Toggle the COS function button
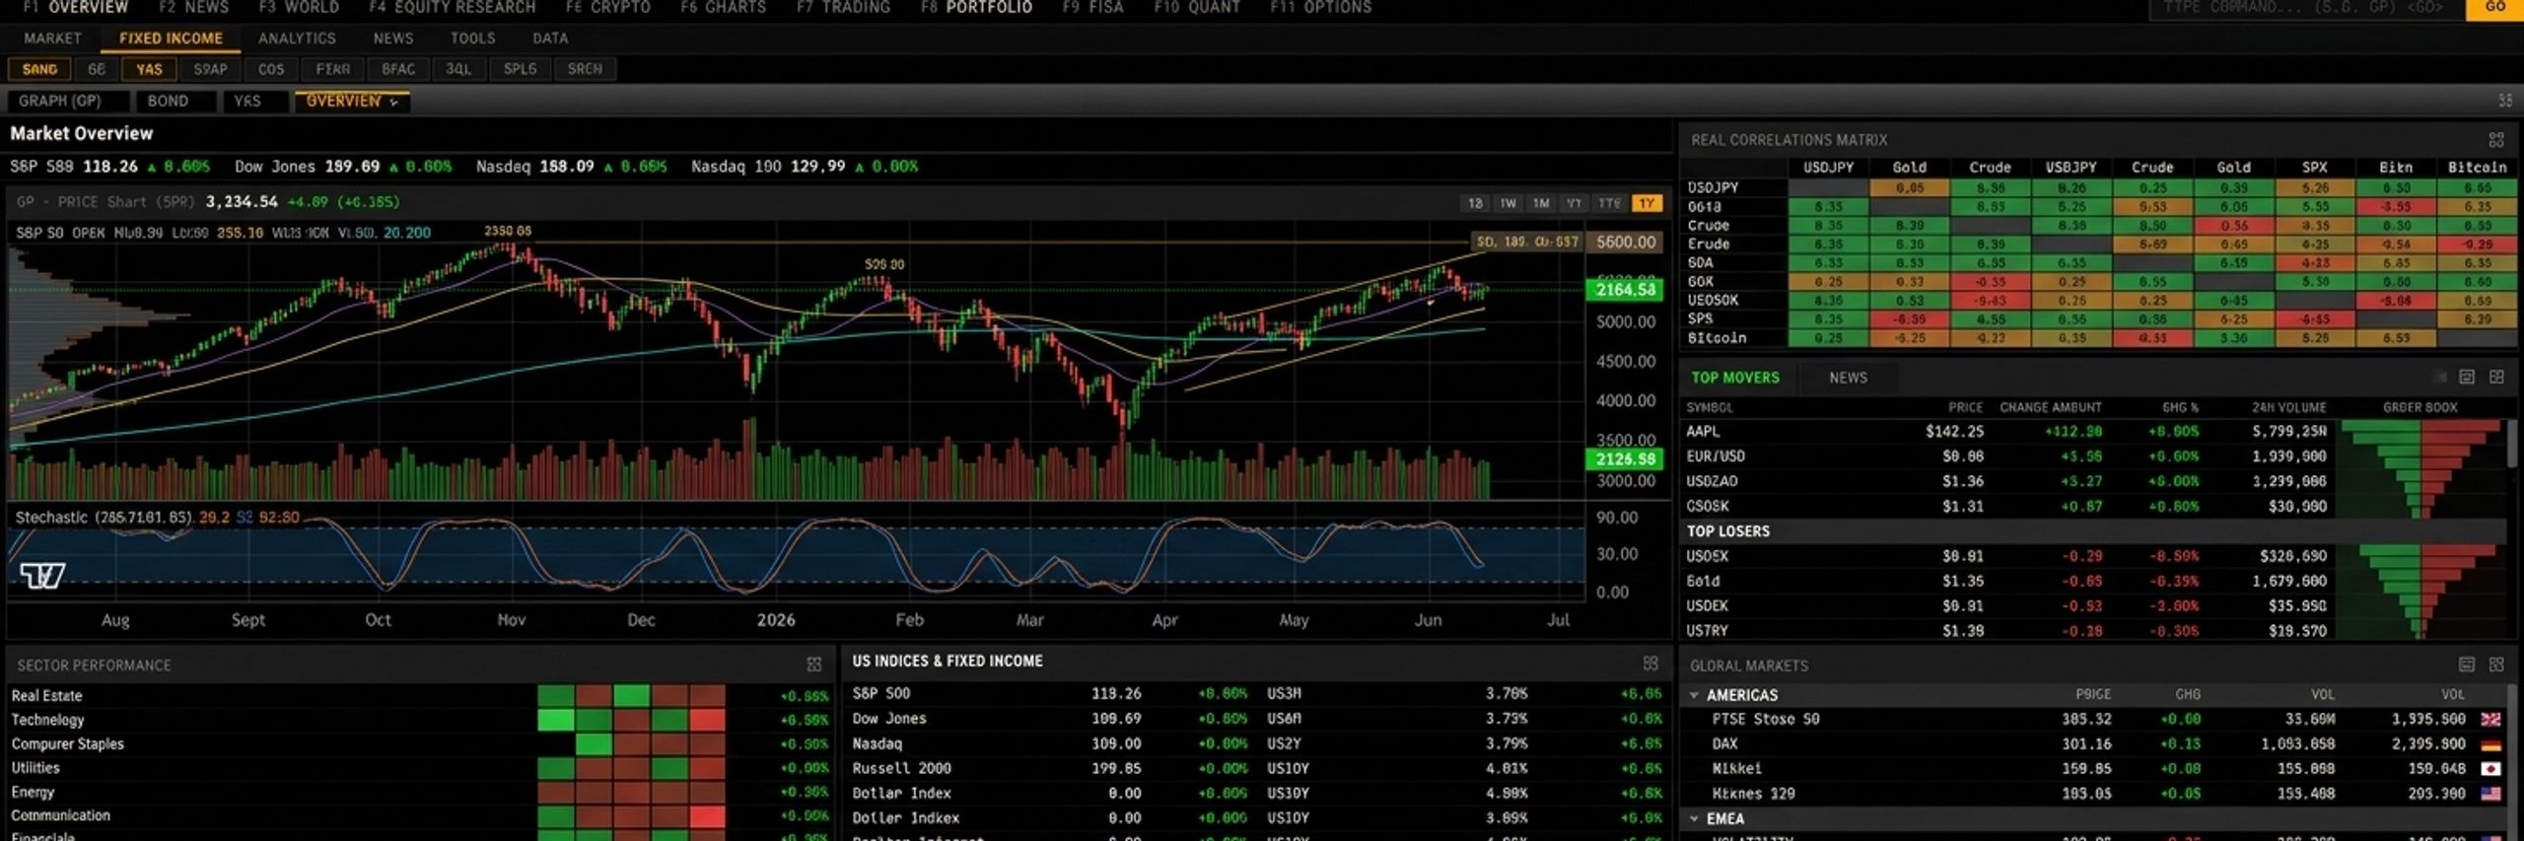The image size is (2524, 841). coord(271,69)
